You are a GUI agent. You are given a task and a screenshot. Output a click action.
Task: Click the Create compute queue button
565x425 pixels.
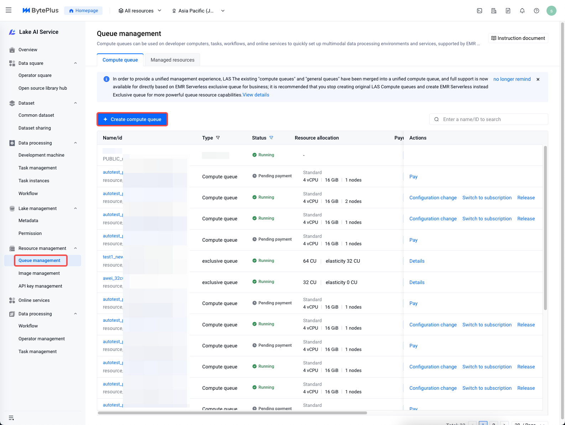pos(132,119)
